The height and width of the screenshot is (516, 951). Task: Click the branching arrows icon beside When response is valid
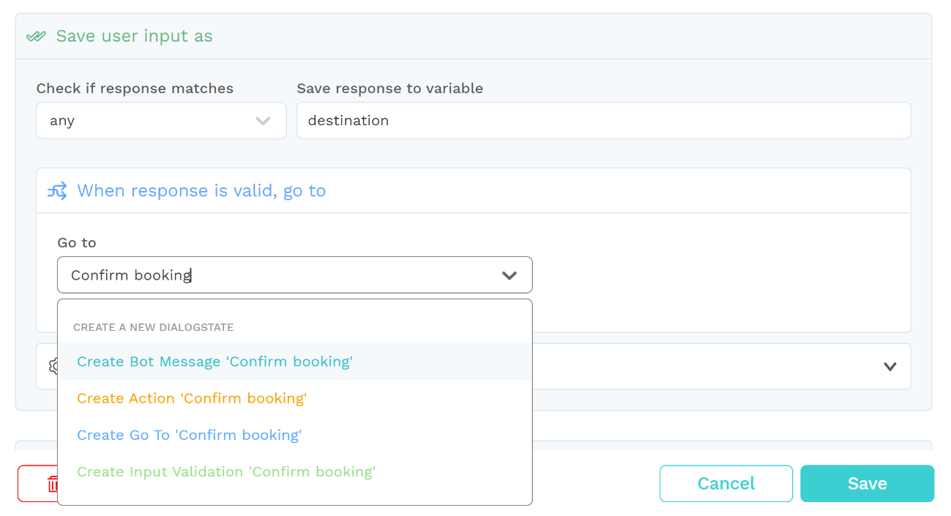pos(57,191)
